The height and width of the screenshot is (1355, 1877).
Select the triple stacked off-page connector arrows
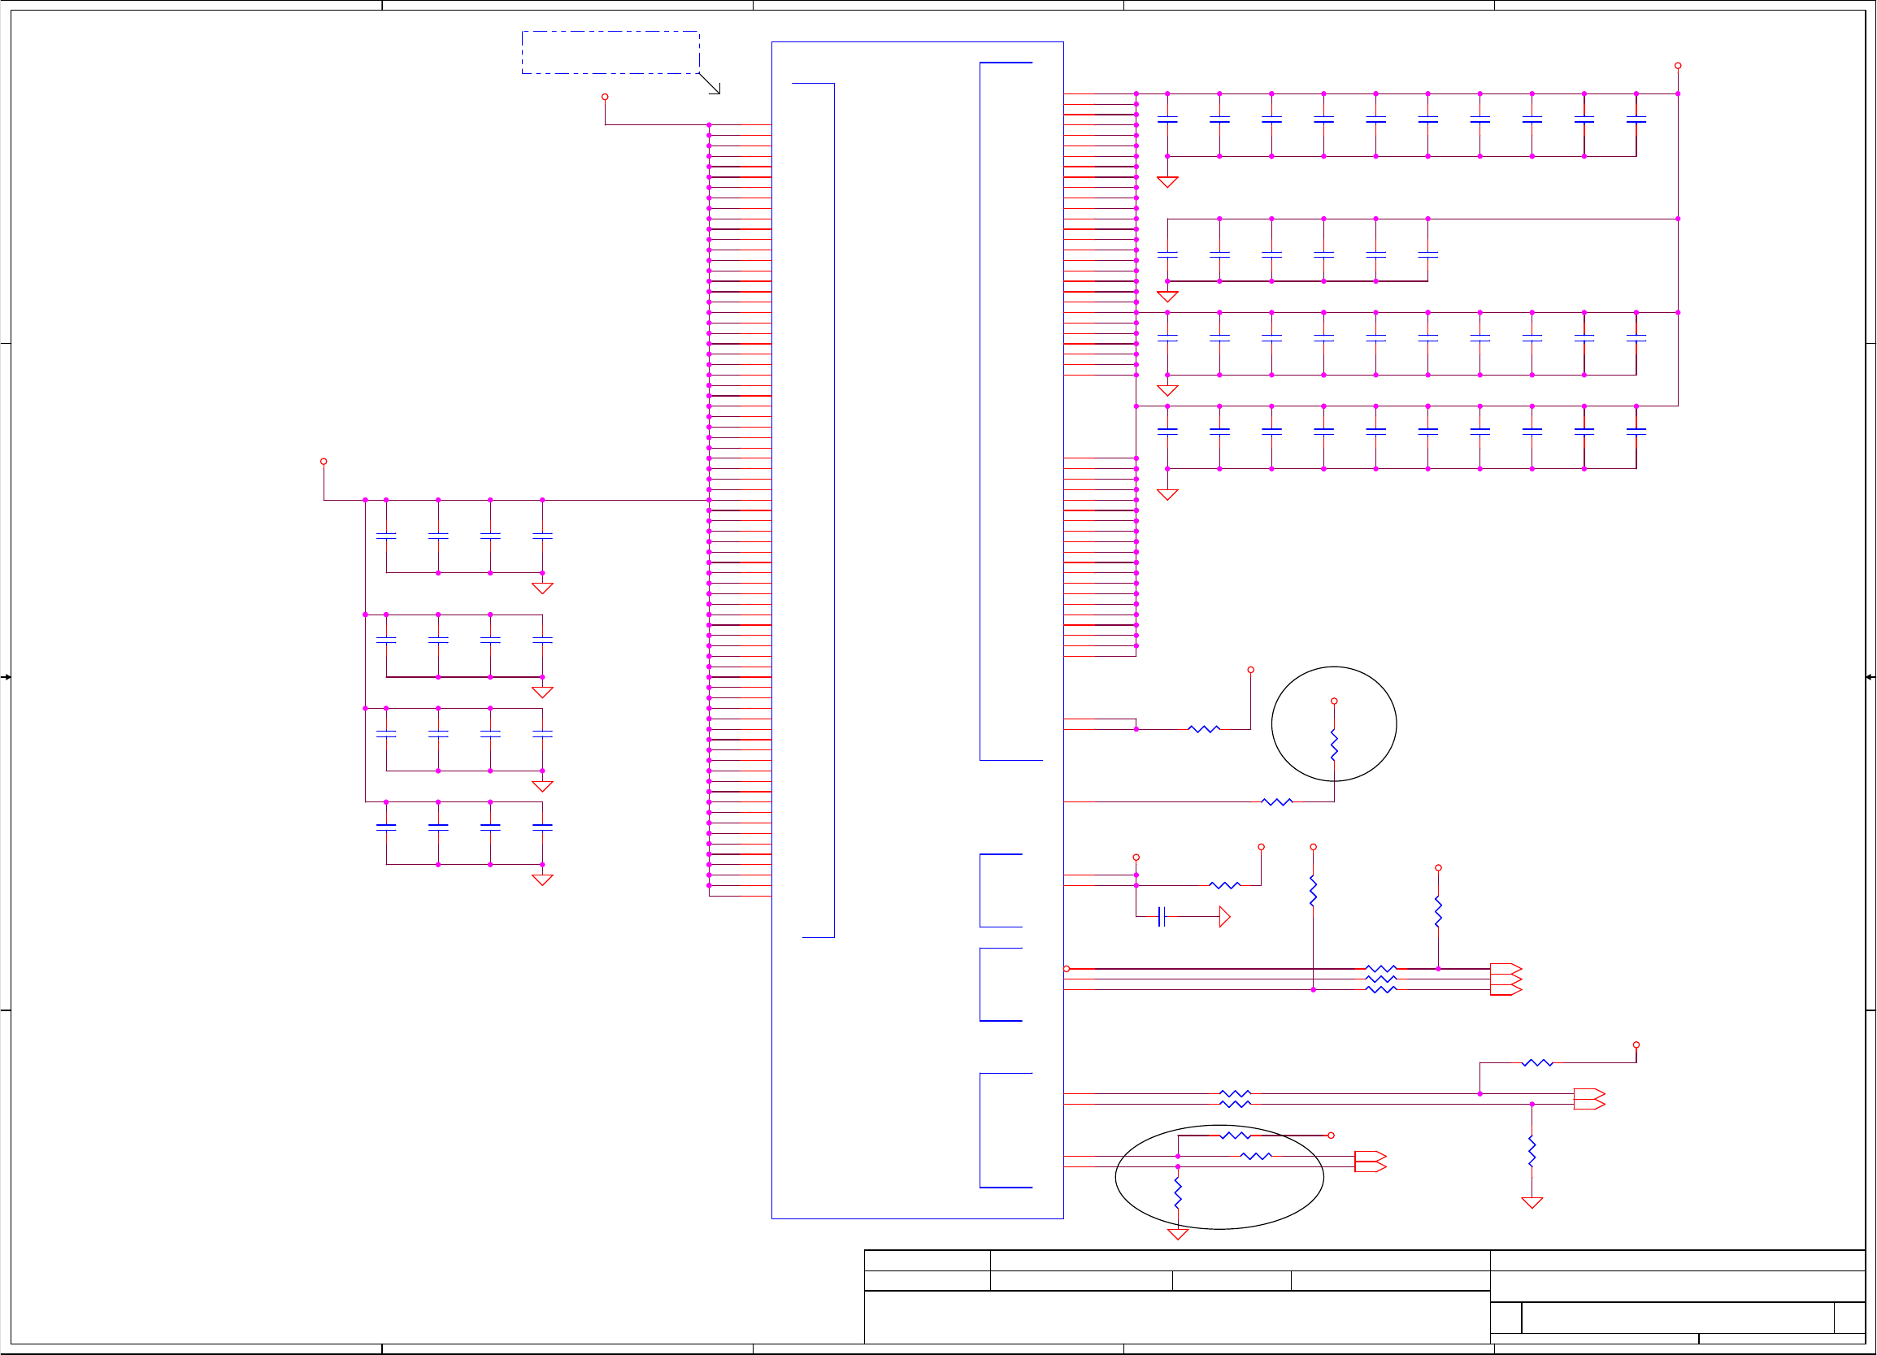1506,979
